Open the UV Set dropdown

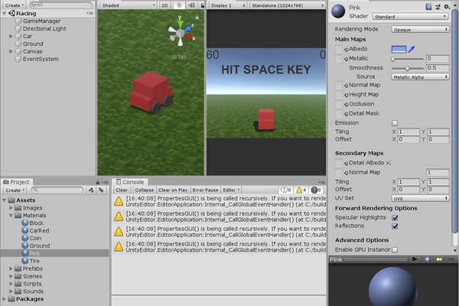coord(420,198)
